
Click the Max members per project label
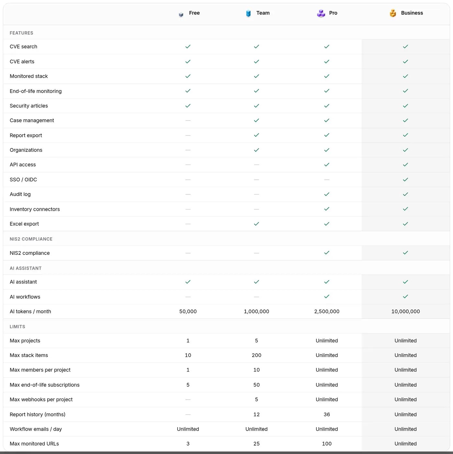tap(40, 370)
